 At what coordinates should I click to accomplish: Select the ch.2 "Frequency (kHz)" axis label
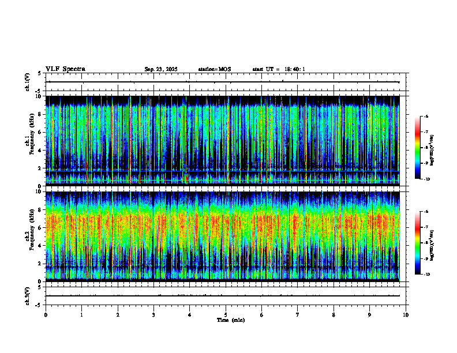coord(32,230)
